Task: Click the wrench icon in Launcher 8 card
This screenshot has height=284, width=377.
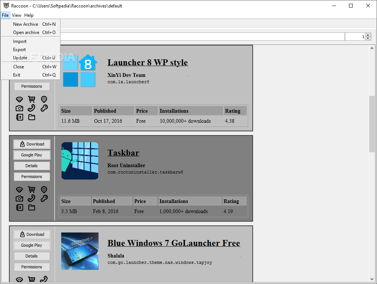Action: pos(44,108)
